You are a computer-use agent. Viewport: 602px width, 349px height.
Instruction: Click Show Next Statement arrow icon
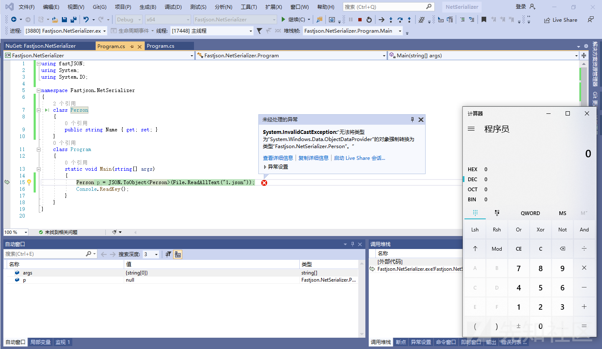pyautogui.click(x=381, y=20)
